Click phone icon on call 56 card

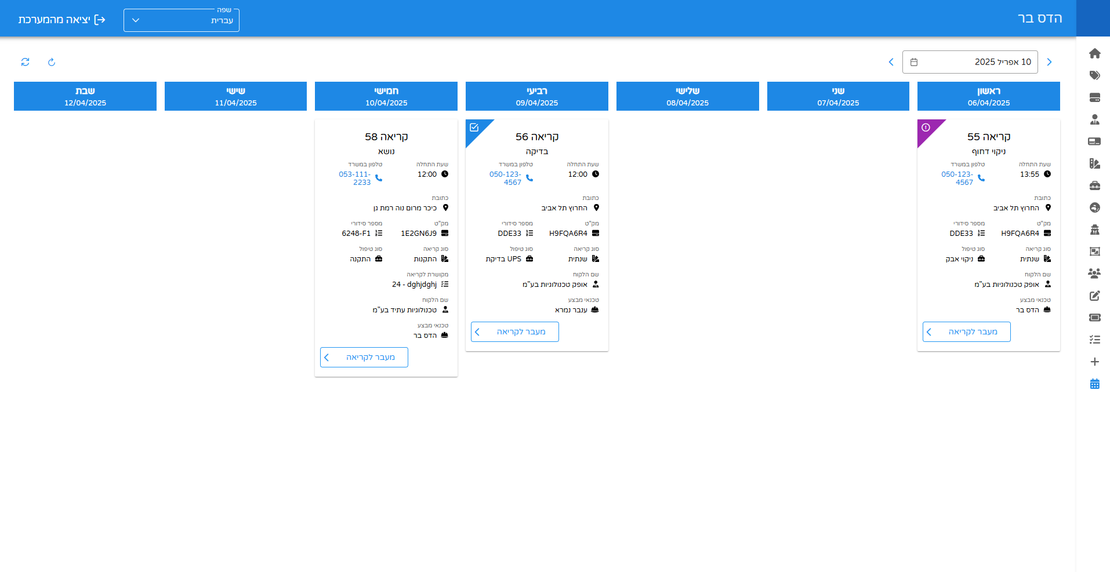point(529,178)
